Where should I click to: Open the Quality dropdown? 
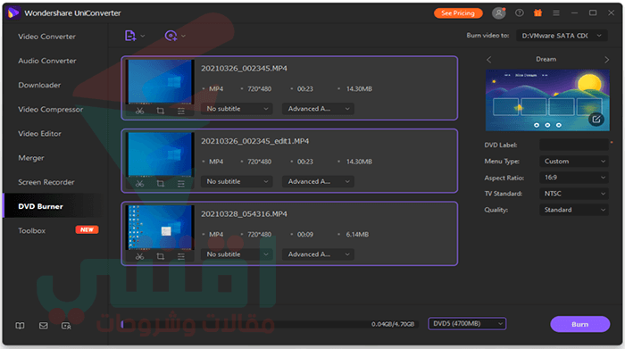(574, 210)
